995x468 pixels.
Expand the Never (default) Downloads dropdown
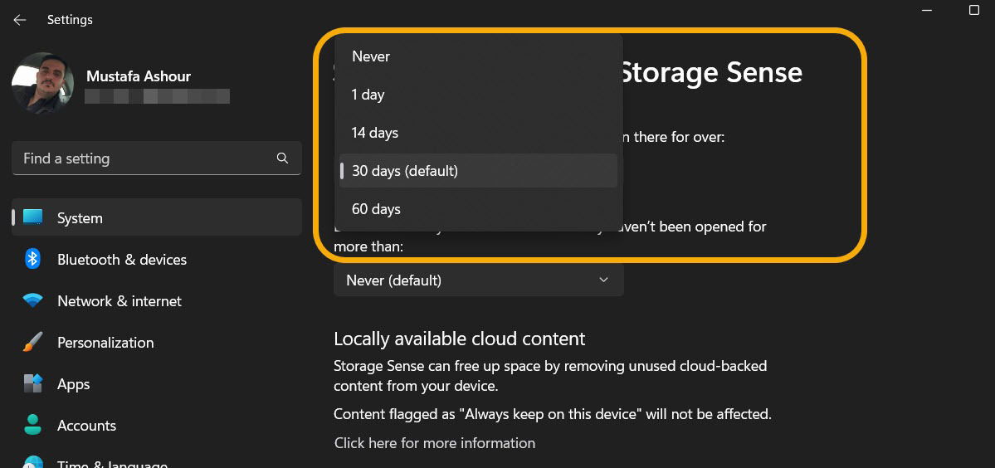(x=479, y=280)
